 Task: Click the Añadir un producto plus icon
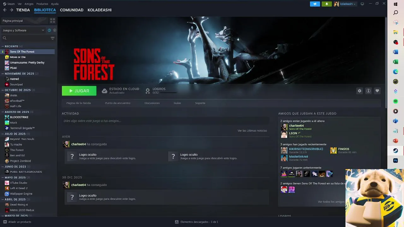[4, 222]
